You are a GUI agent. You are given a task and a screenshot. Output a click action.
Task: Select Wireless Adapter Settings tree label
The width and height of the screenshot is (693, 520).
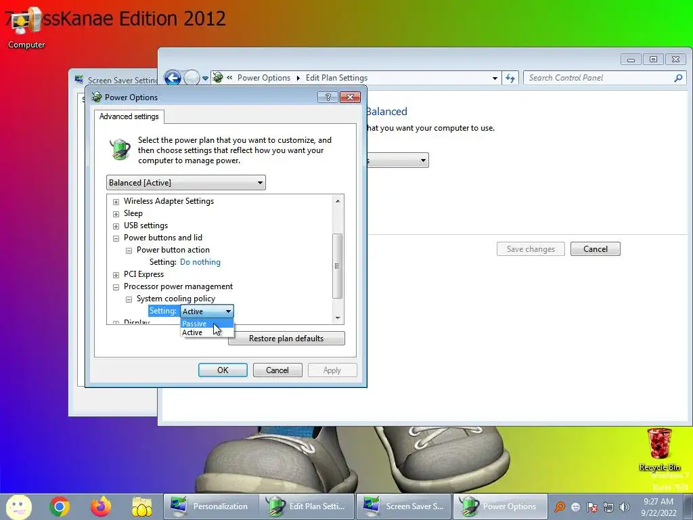point(169,200)
